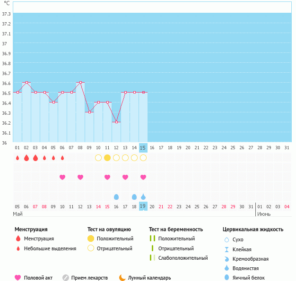Click the 'Слабоположительный' pregnancy test icon

point(152,258)
